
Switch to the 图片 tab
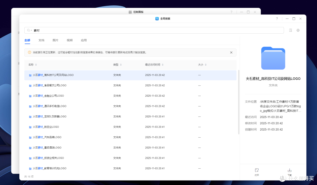[55, 40]
